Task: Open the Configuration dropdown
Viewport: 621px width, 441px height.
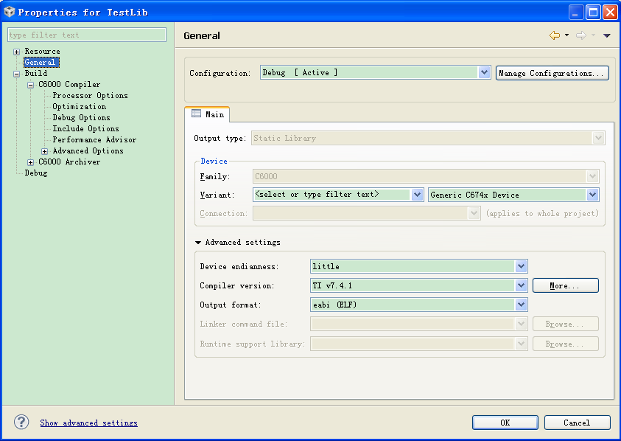Action: click(484, 72)
